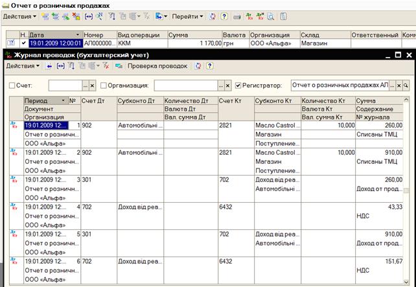
Task: Enable the Счет filter checkbox
Action: click(x=12, y=85)
